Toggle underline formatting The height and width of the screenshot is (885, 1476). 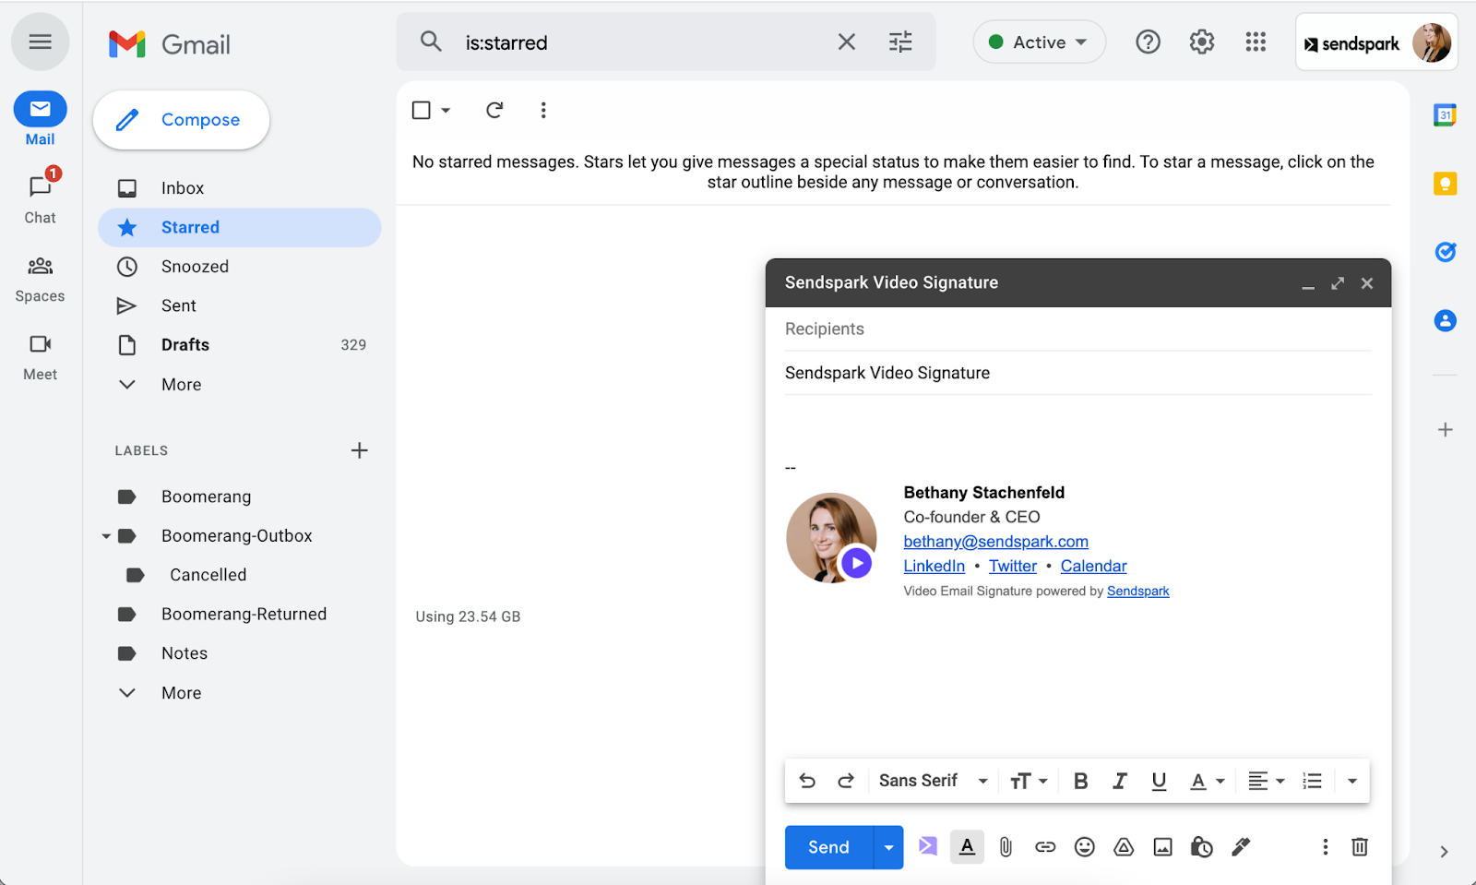coord(1159,782)
